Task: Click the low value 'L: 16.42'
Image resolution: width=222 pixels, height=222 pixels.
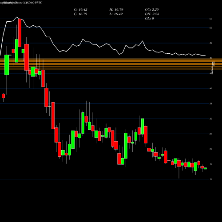Action: click(116, 14)
